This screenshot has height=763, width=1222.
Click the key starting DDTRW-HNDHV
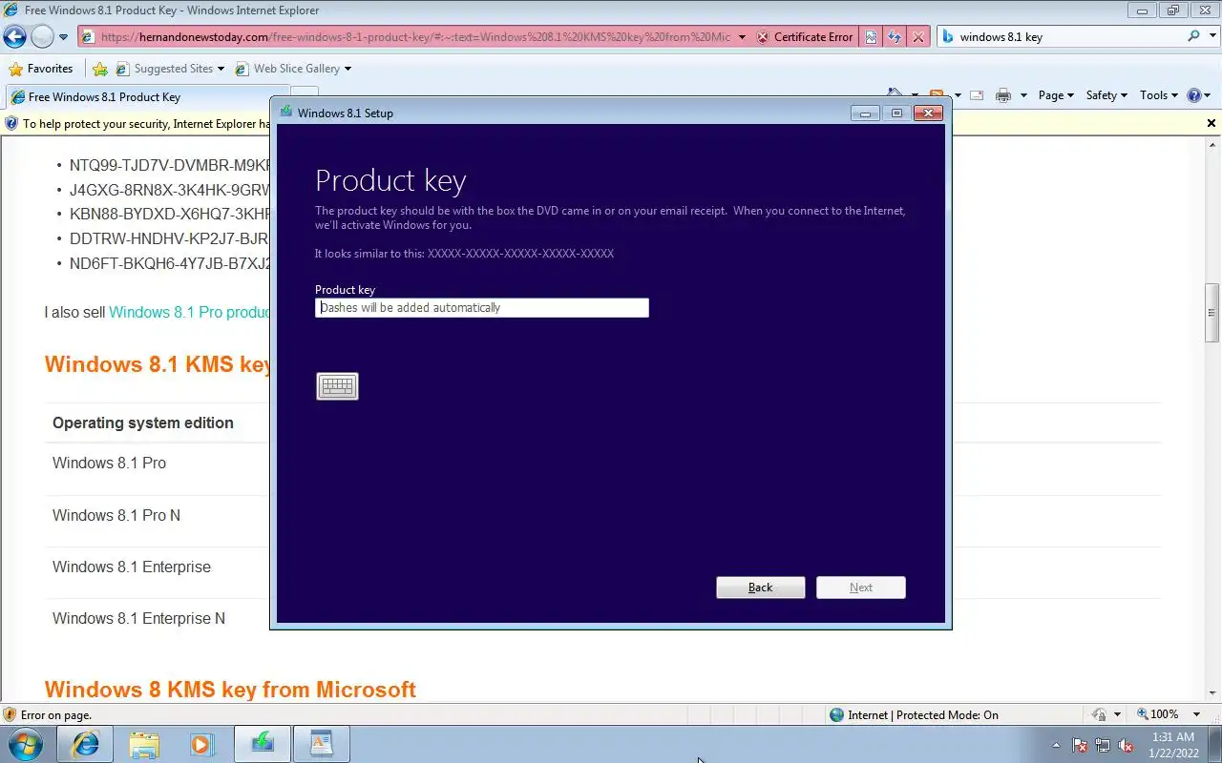169,239
